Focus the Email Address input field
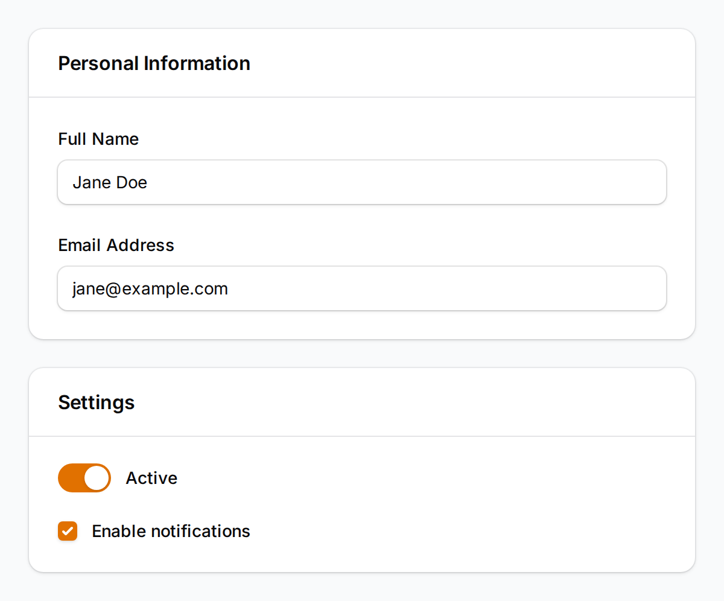This screenshot has height=601, width=724. pyautogui.click(x=362, y=288)
